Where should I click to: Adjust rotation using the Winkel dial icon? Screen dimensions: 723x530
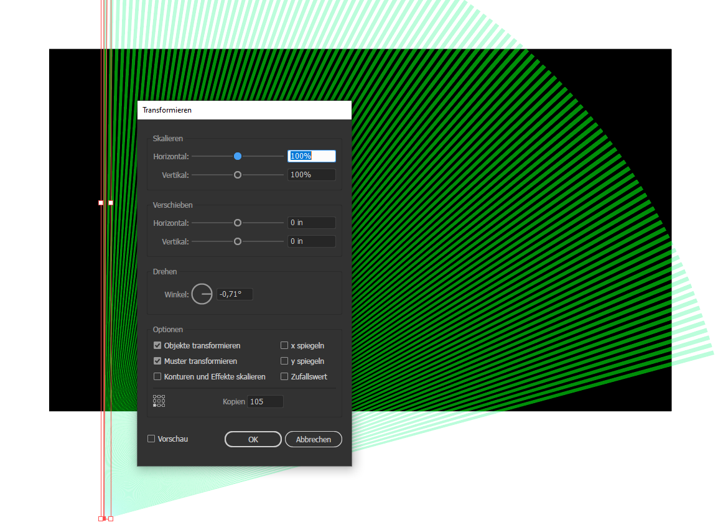coord(202,294)
